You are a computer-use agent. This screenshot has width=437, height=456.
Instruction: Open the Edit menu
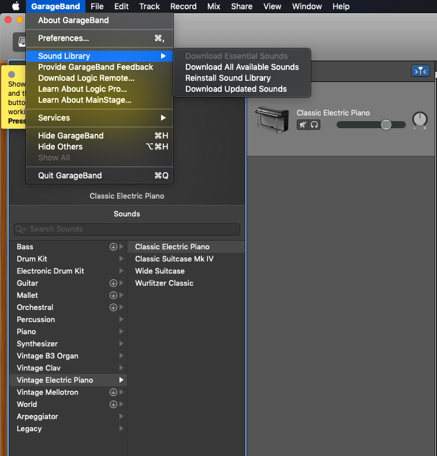(121, 6)
